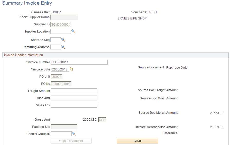
Task: Click into the Address Seq field
Action: coord(56,40)
